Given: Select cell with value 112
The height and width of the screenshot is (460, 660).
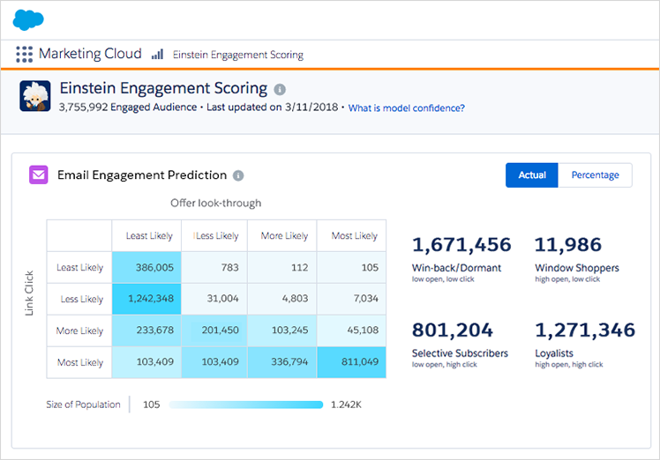Looking at the screenshot, I should pyautogui.click(x=282, y=267).
